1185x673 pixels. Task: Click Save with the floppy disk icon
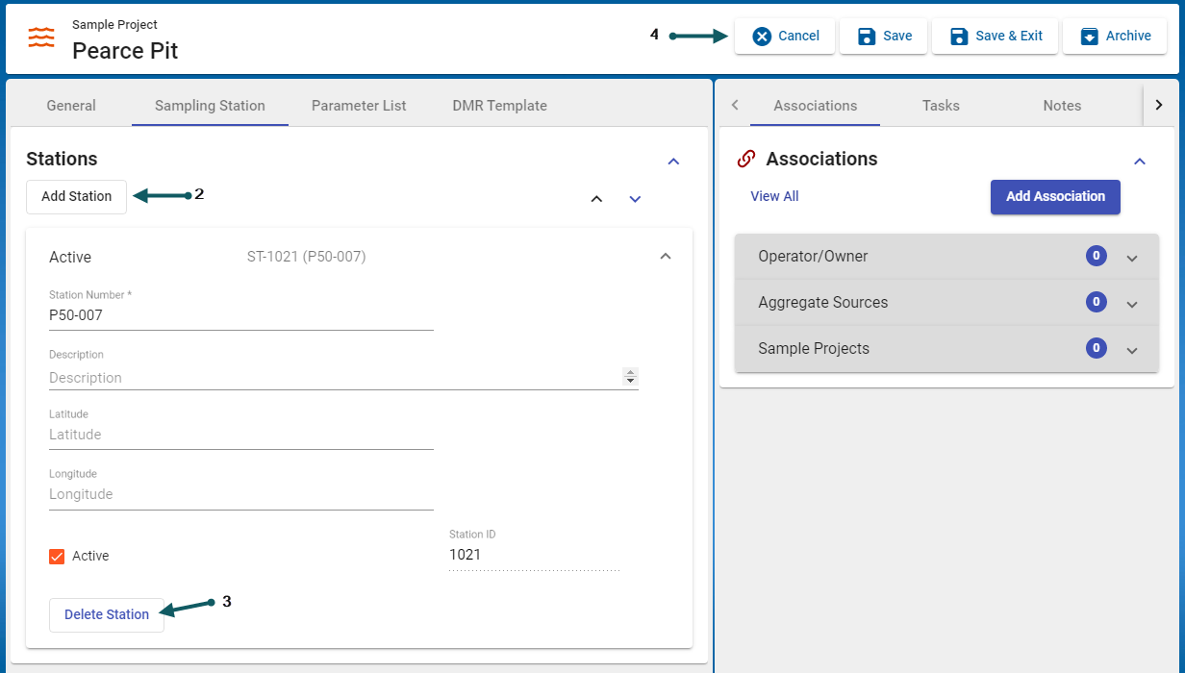tap(884, 37)
